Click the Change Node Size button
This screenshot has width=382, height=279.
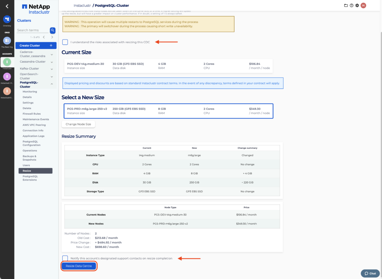pyautogui.click(x=78, y=124)
